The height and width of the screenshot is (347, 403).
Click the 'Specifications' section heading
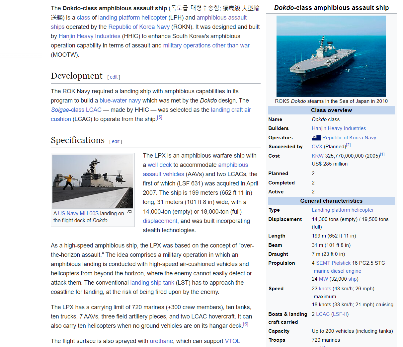point(78,140)
